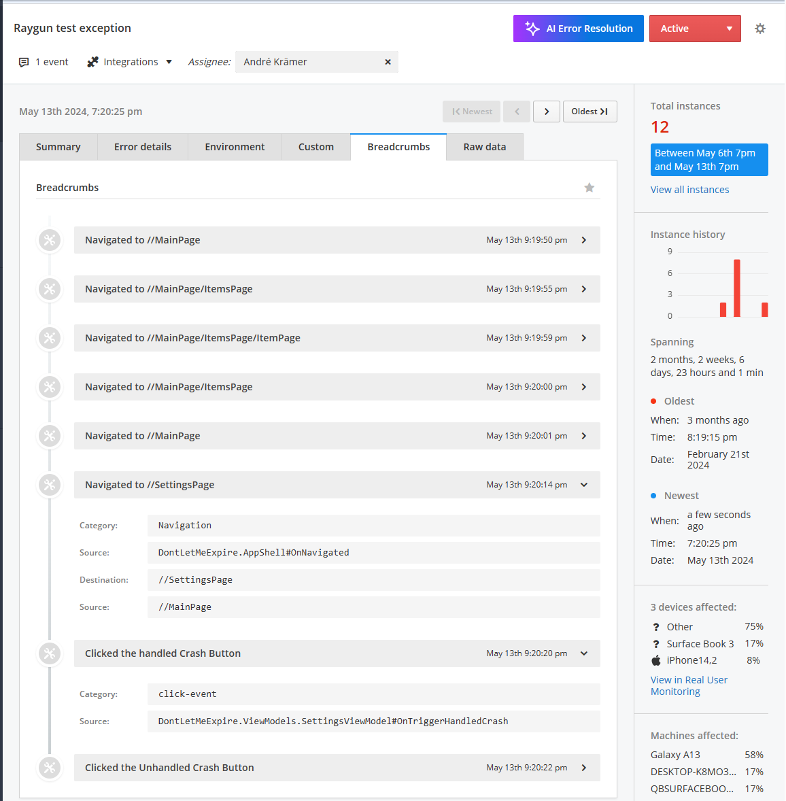786x801 pixels.
Task: Click the sparkle icon on AI Error Resolution
Action: coord(532,29)
